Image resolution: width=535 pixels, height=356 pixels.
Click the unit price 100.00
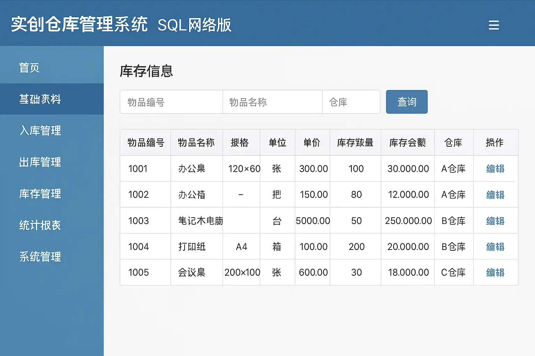pyautogui.click(x=313, y=246)
